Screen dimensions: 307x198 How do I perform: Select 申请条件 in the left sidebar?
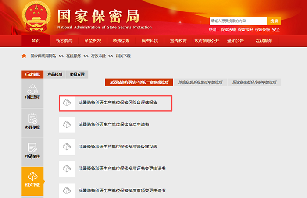tap(32, 151)
